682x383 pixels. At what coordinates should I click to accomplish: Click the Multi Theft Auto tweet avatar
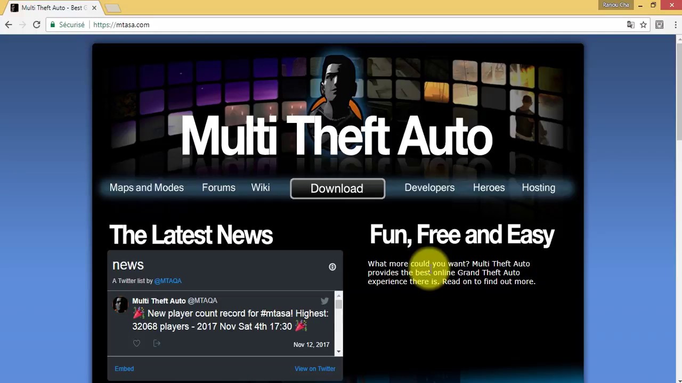120,304
